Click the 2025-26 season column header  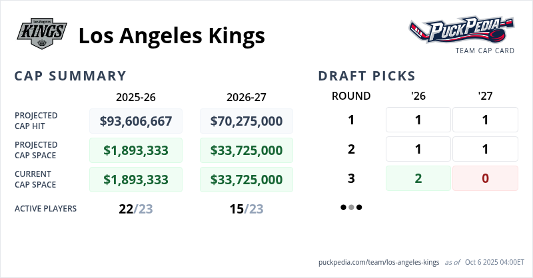(136, 96)
